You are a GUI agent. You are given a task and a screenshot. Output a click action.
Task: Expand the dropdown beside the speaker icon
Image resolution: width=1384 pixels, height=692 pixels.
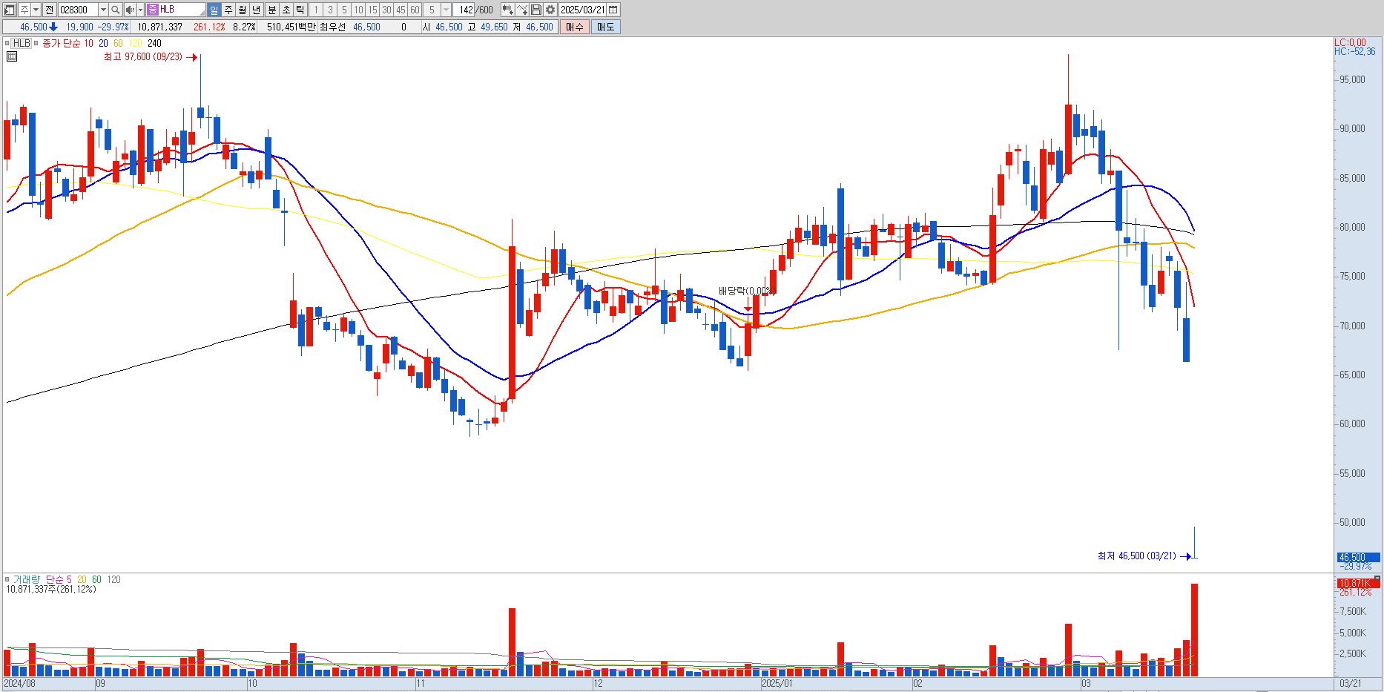pos(140,10)
